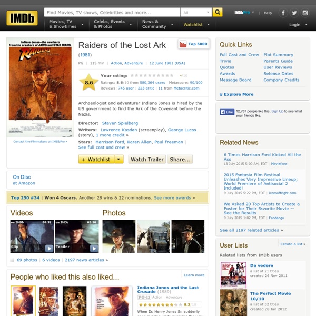Viewport: 316px width, 316px height.
Task: Open The Perfect Movie 10/10 list thumbnail
Action: pyautogui.click(x=233, y=303)
